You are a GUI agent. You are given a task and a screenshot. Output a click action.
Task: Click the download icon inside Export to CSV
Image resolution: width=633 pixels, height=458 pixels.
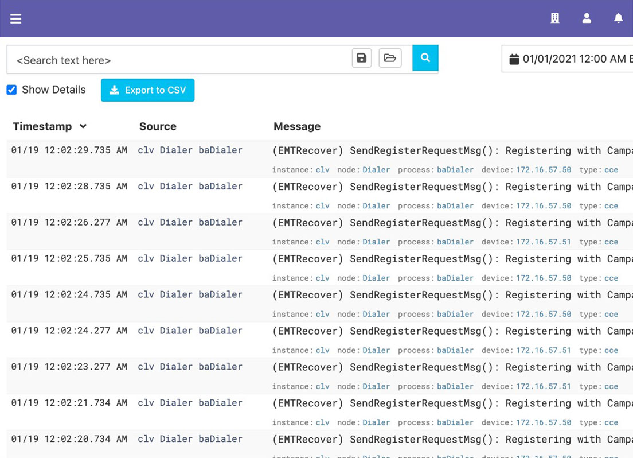pyautogui.click(x=115, y=90)
